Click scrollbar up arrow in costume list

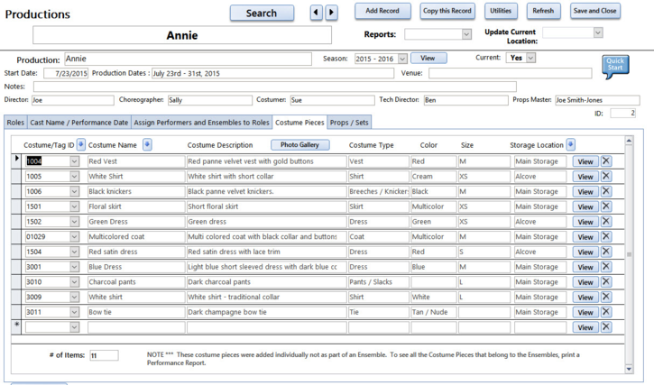tap(629, 141)
